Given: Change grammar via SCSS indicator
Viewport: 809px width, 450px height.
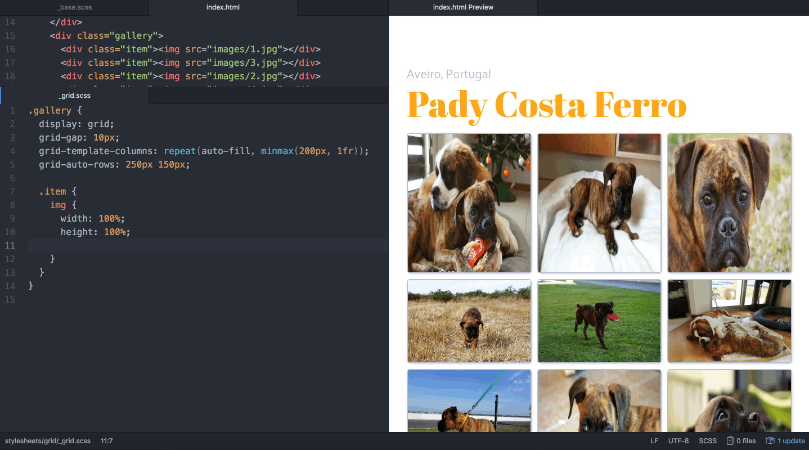Looking at the screenshot, I should click(708, 441).
